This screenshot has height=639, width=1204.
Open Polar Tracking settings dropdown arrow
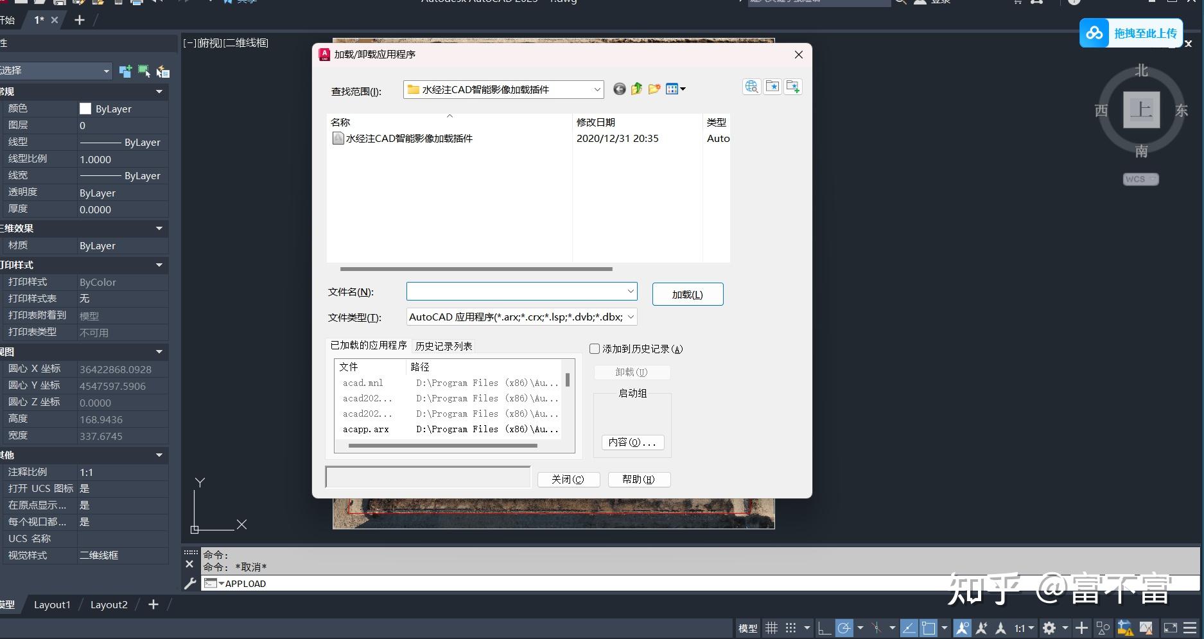[x=860, y=628]
